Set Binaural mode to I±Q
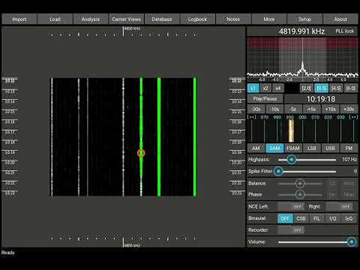 349,218
